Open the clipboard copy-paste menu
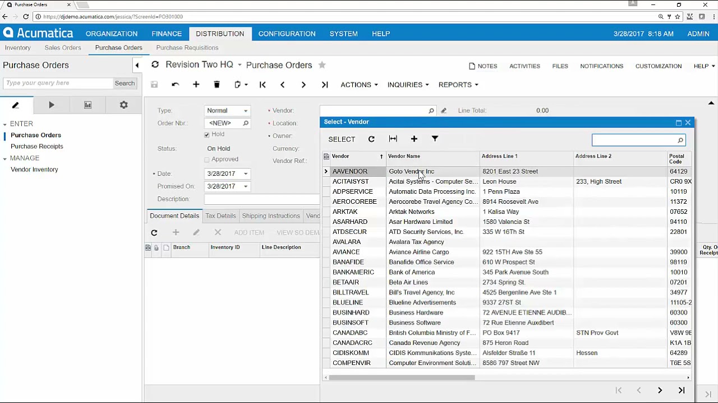Viewport: 718px width, 403px height. tap(241, 85)
